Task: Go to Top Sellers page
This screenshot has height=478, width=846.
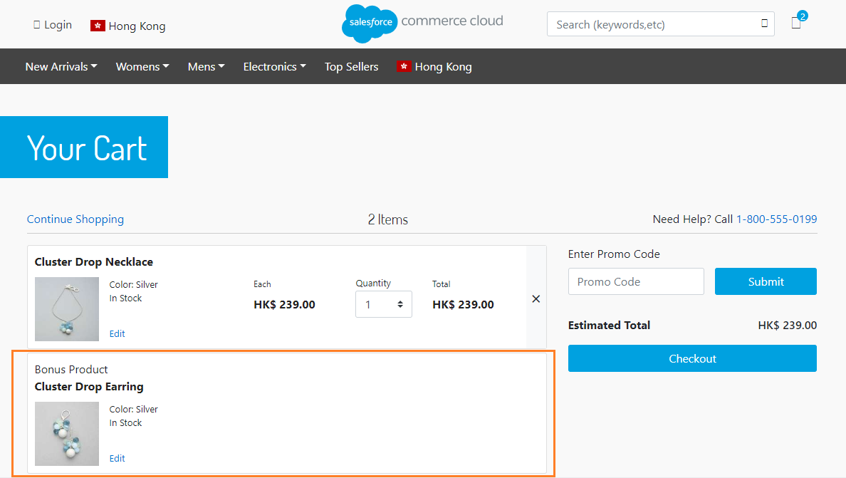Action: (x=351, y=66)
